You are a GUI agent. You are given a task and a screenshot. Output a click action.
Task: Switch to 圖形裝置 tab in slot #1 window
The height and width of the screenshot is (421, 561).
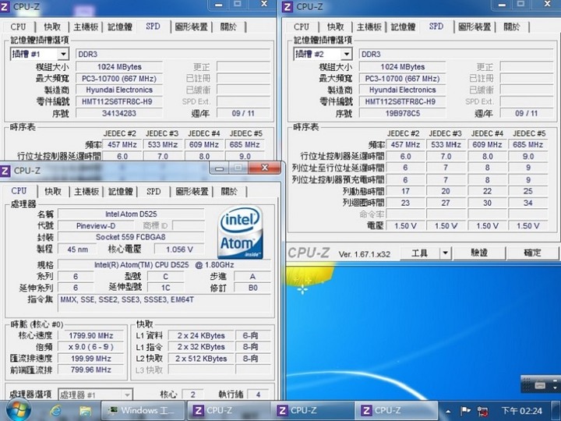[x=192, y=27]
